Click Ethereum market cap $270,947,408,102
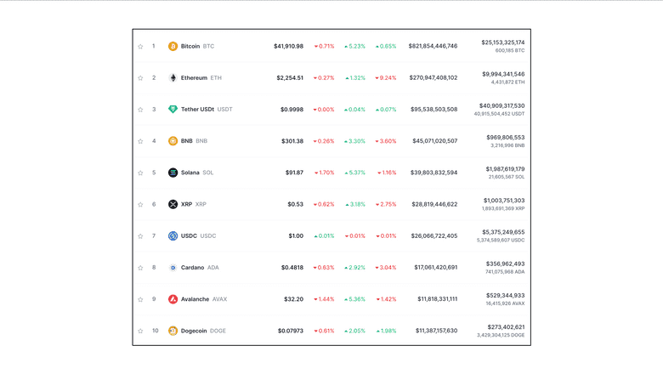 pos(433,77)
